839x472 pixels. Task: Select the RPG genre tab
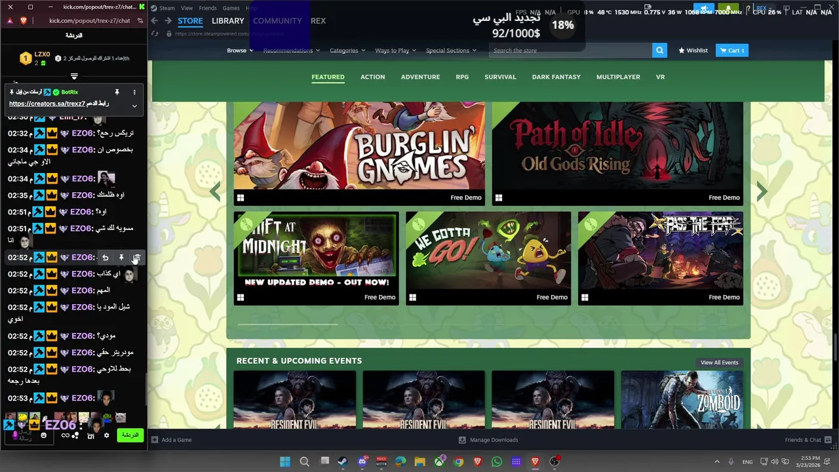click(462, 77)
